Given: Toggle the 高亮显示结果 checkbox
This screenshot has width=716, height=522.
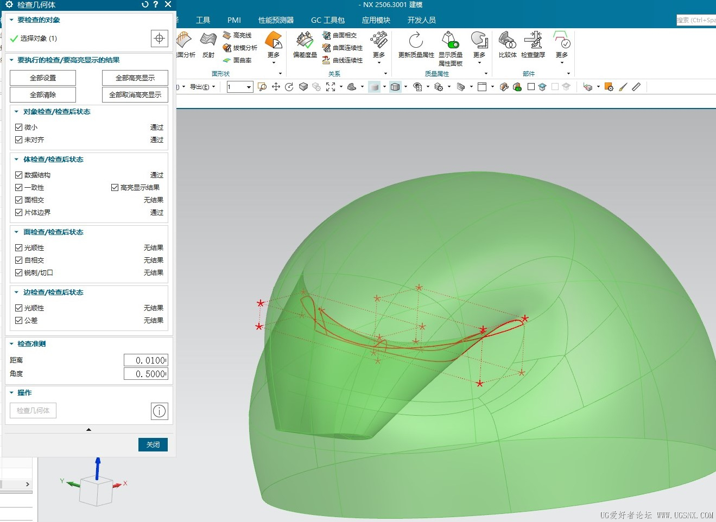Looking at the screenshot, I should (x=115, y=188).
